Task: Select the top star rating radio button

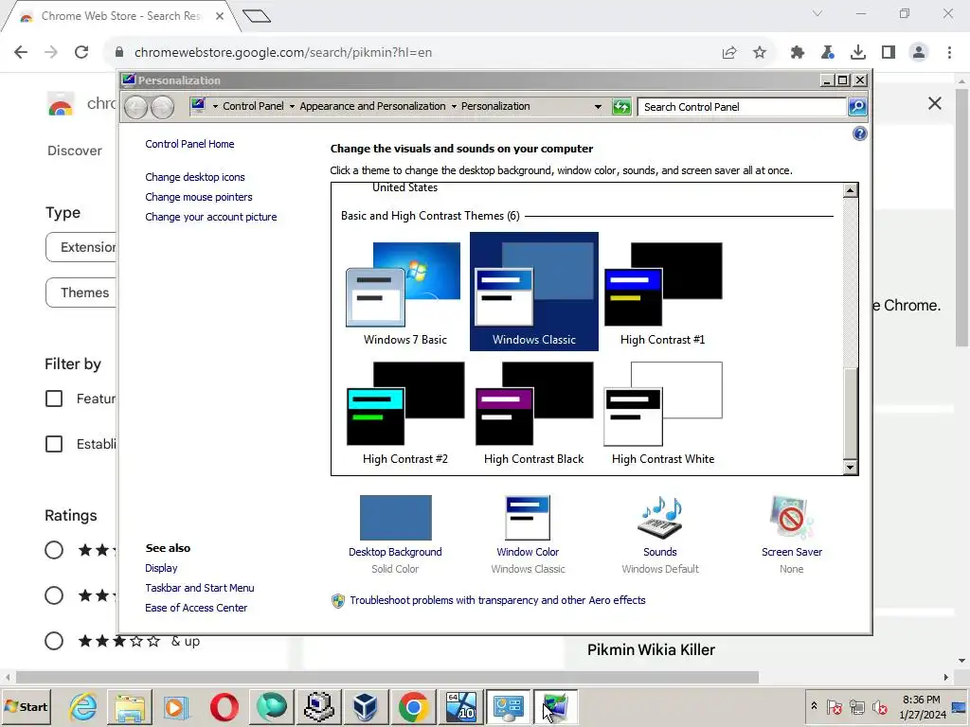Action: (54, 550)
